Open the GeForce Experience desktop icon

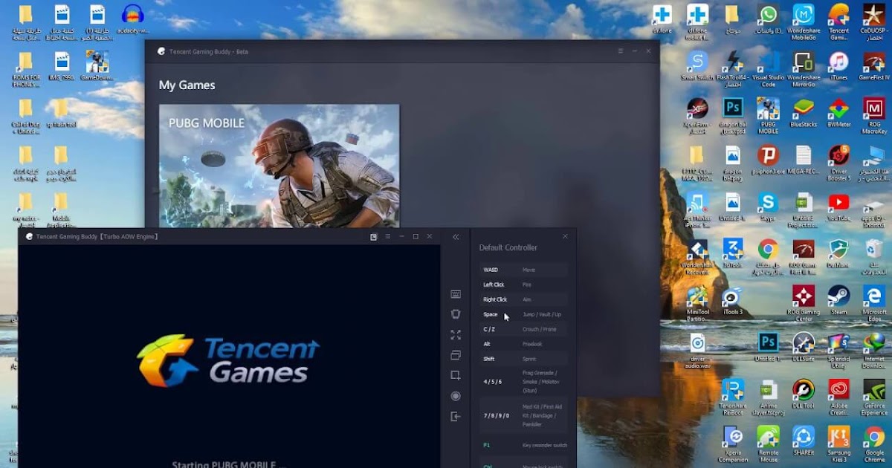(873, 397)
